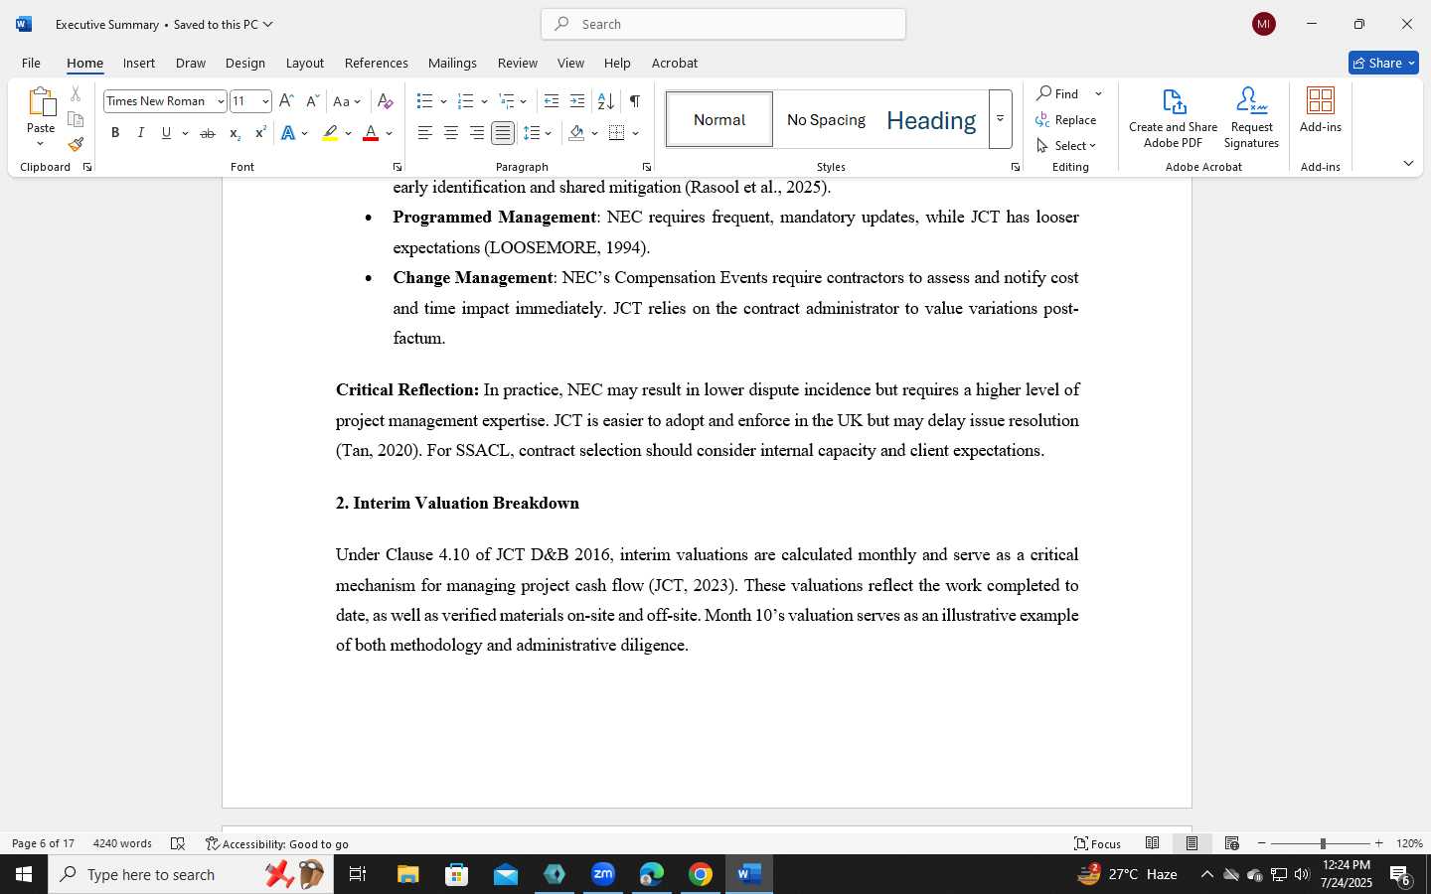Collapse the ribbon with chevron
This screenshot has width=1431, height=894.
click(x=1408, y=164)
